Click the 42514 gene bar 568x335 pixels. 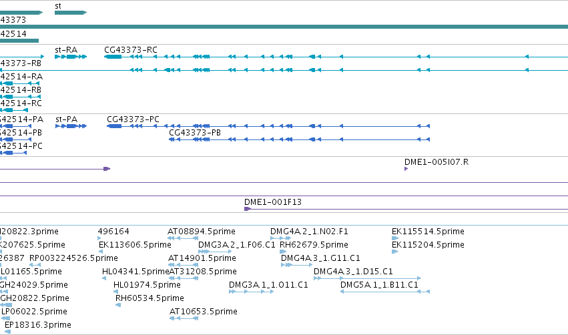click(x=19, y=41)
